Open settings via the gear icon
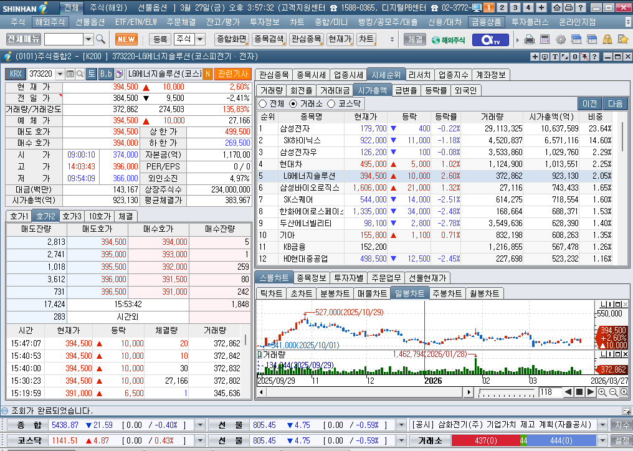This screenshot has width=633, height=451. tap(561, 39)
